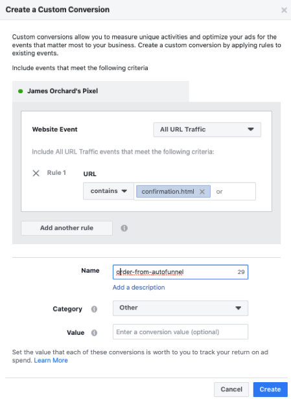The image size is (291, 399).
Task: Delete the confirmation.html URL tag
Action: (x=202, y=192)
